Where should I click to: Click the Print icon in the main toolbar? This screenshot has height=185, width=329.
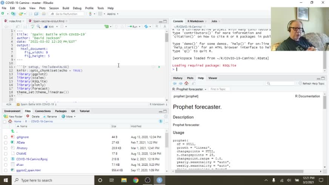pyautogui.click(x=44, y=14)
